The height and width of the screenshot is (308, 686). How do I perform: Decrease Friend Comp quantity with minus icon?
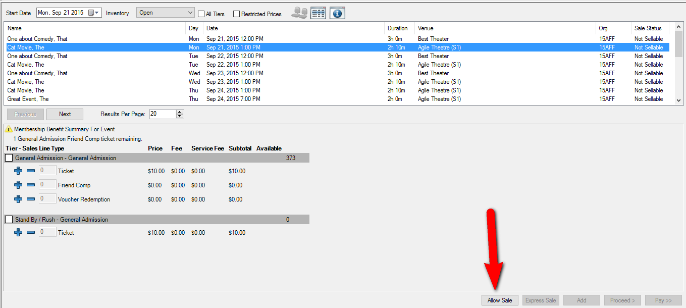(31, 185)
